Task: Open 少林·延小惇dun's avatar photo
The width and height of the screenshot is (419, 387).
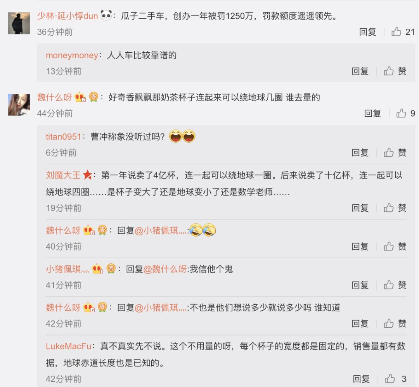Action: click(x=19, y=23)
